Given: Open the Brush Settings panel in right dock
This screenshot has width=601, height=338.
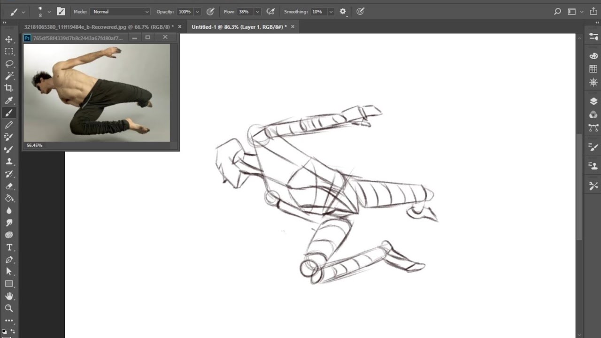Looking at the screenshot, I should click(x=593, y=147).
